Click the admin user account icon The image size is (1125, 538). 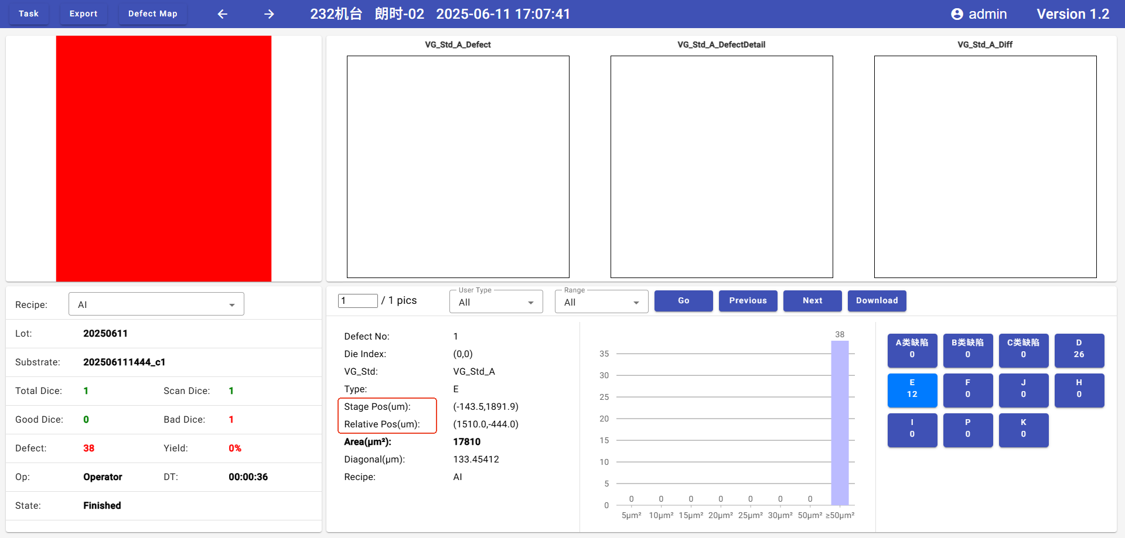[x=957, y=14]
